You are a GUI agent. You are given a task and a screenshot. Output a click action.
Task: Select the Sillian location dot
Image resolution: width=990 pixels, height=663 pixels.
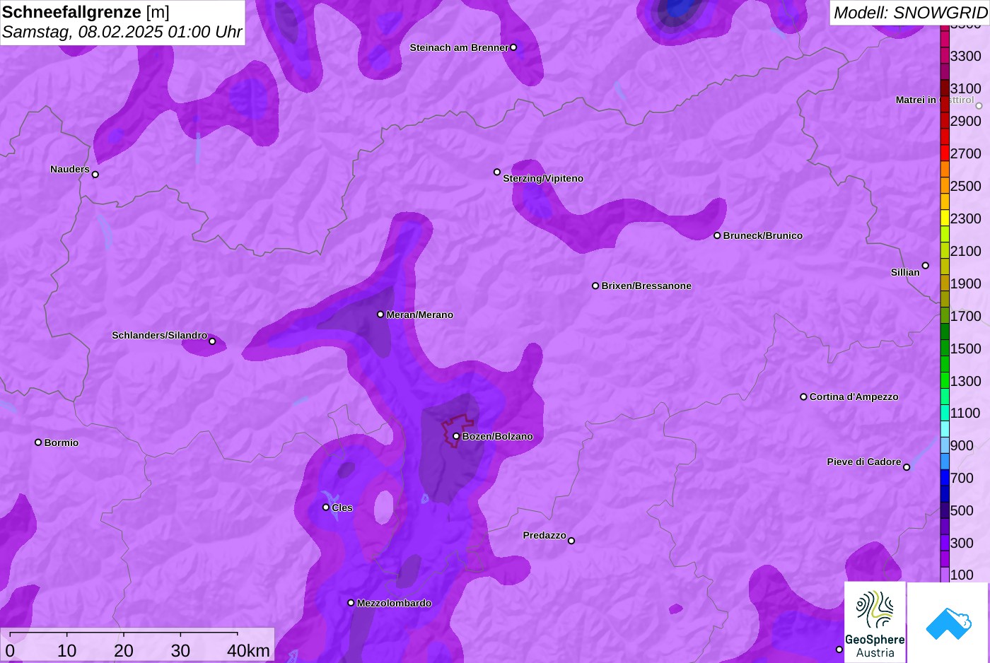pos(926,266)
